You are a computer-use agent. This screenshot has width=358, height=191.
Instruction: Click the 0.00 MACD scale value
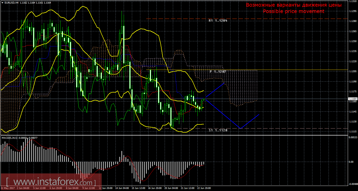[351, 162]
